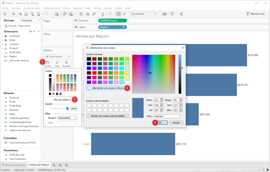Toggle the fix axes pin icon
Image resolution: width=270 pixels, height=172 pixels.
(x=124, y=14)
